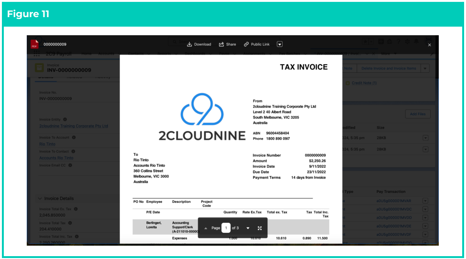Click info icon beside Invoice To Contact

pyautogui.click(x=73, y=151)
